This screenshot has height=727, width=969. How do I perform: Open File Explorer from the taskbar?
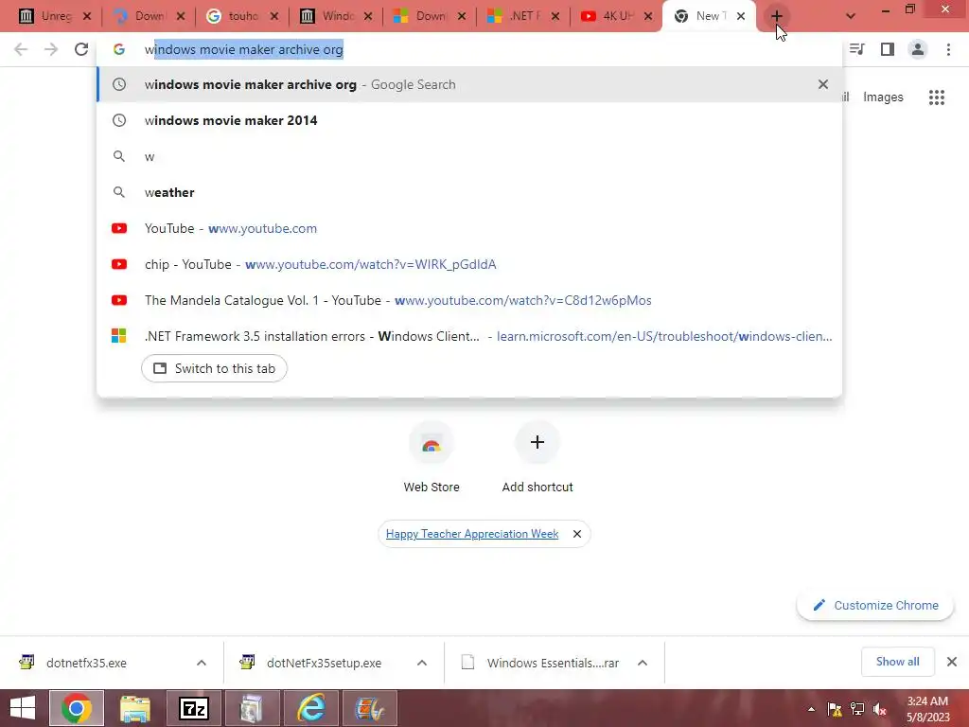click(134, 708)
